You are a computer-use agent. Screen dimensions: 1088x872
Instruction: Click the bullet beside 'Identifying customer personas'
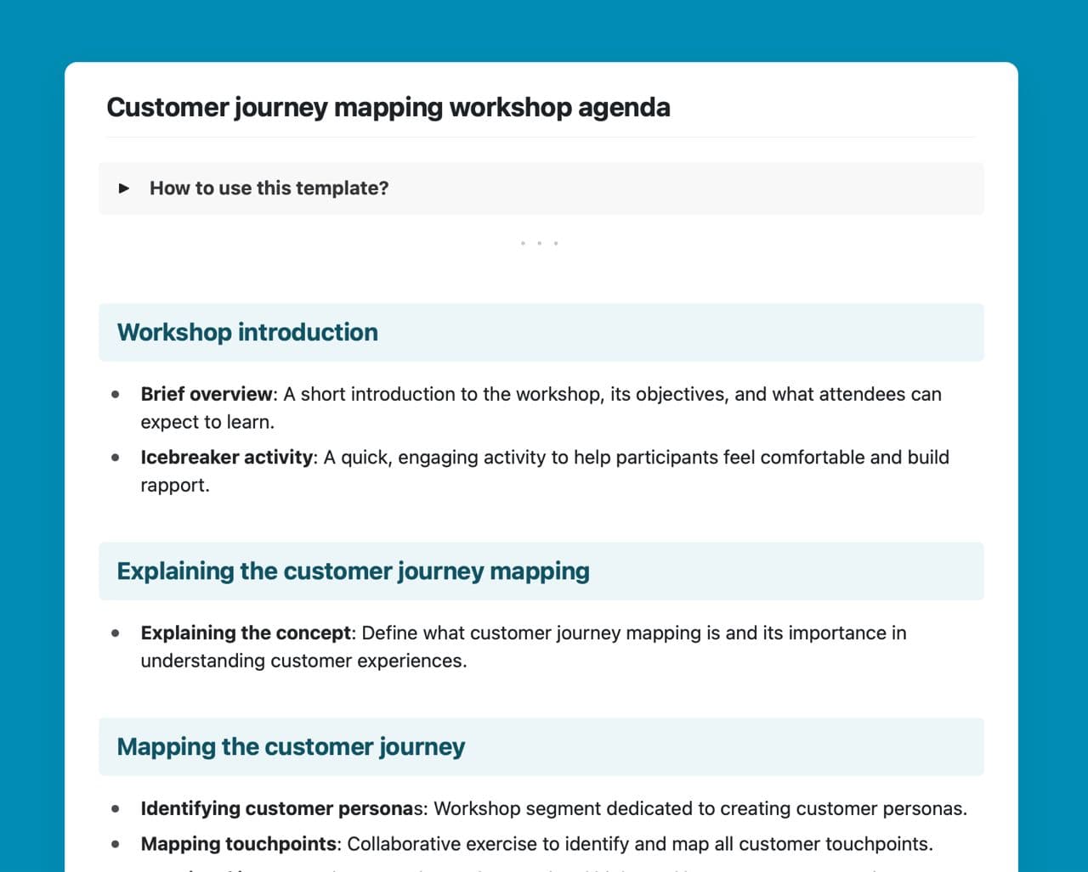(116, 808)
